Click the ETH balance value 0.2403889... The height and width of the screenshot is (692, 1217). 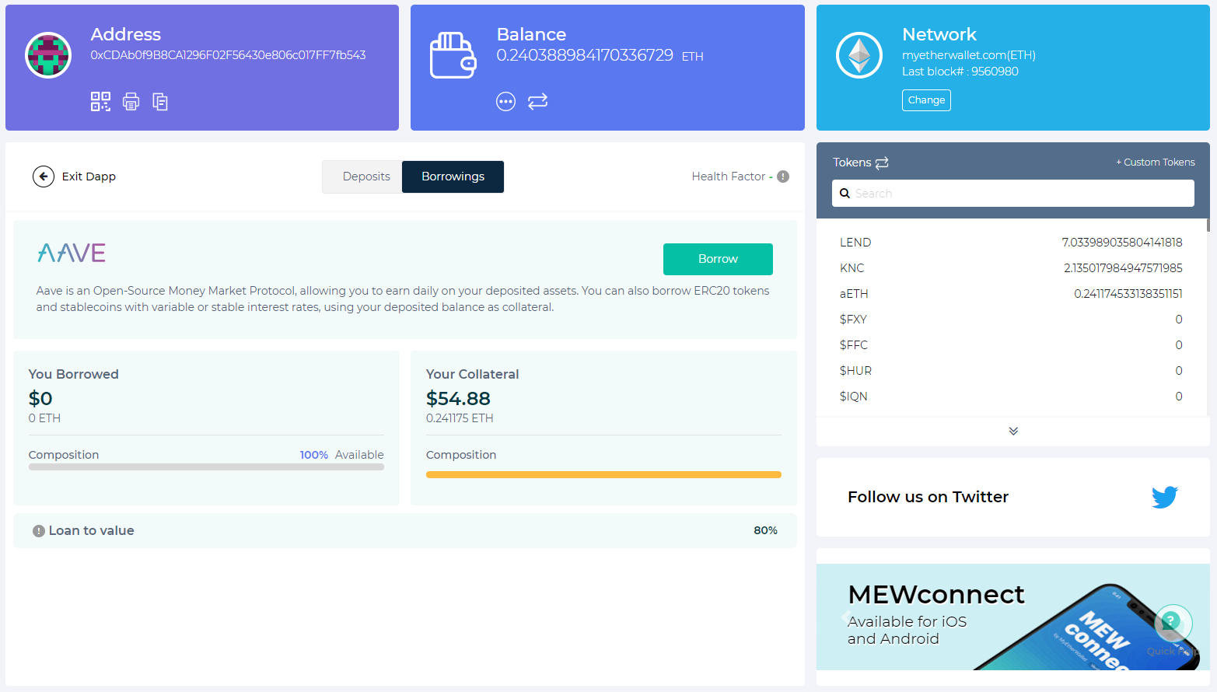click(585, 55)
